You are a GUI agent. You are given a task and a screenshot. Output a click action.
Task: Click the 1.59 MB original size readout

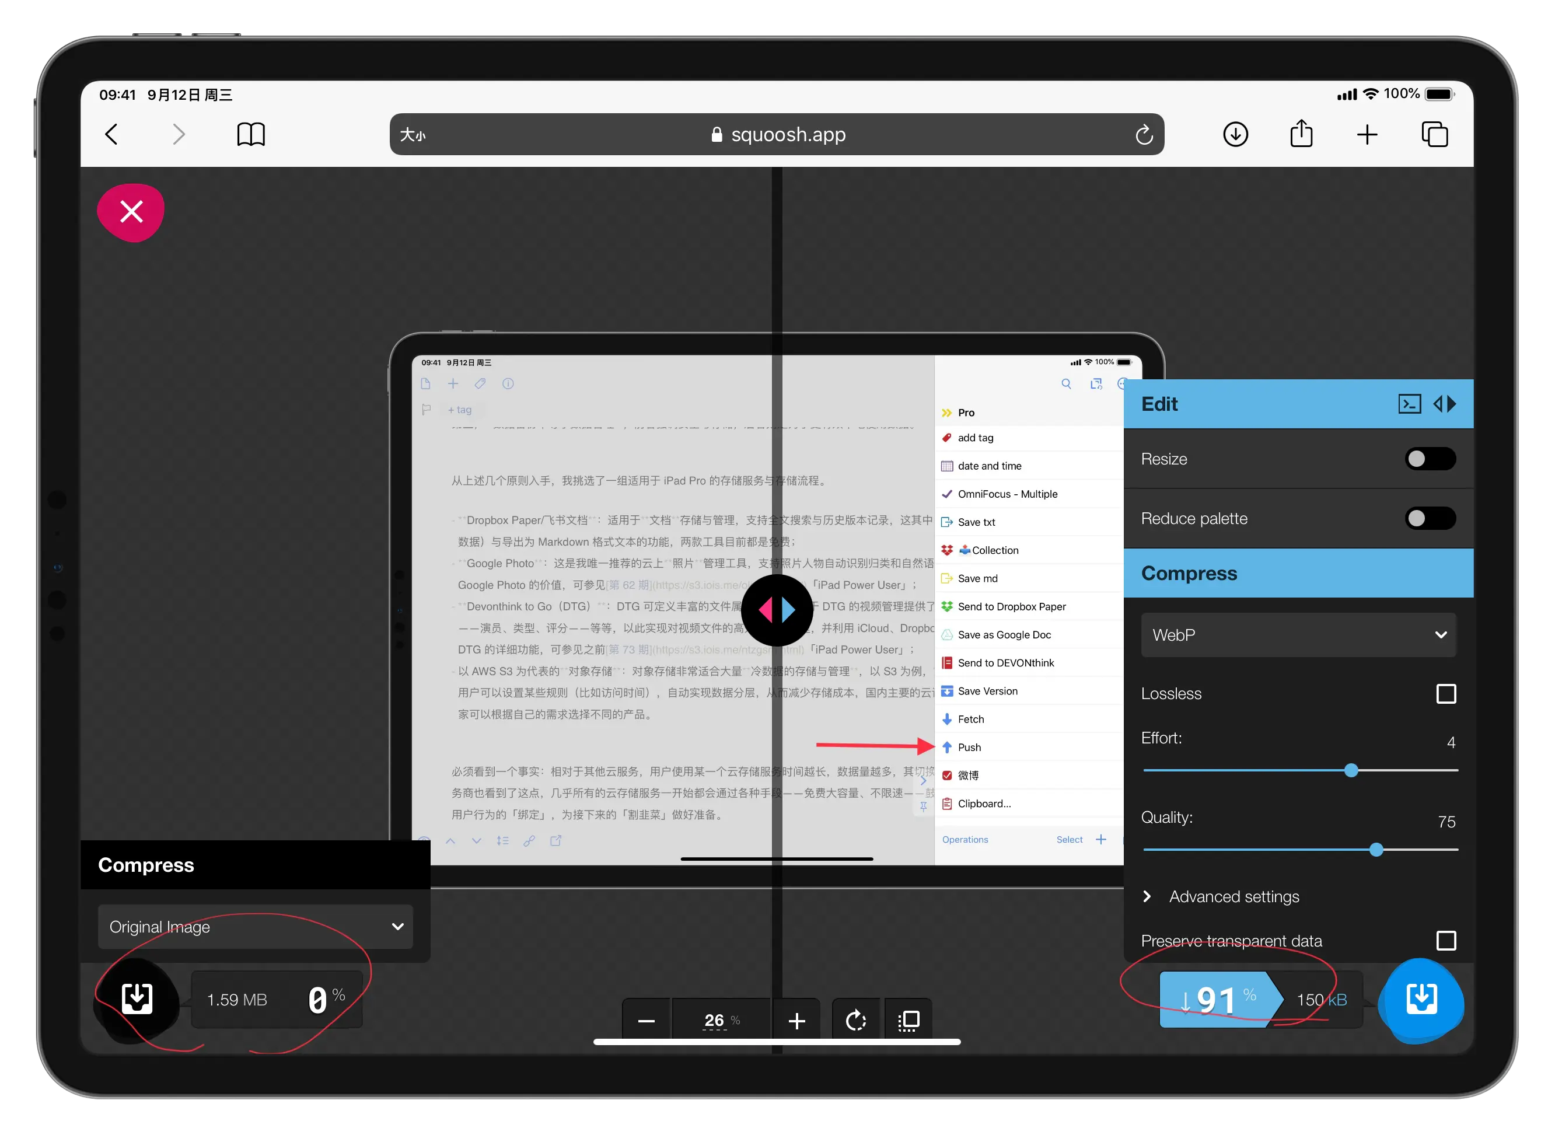(236, 1000)
